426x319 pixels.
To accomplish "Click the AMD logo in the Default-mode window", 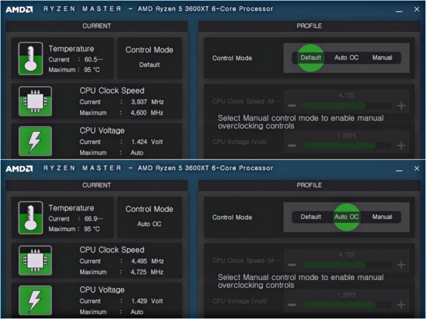I will coord(19,10).
